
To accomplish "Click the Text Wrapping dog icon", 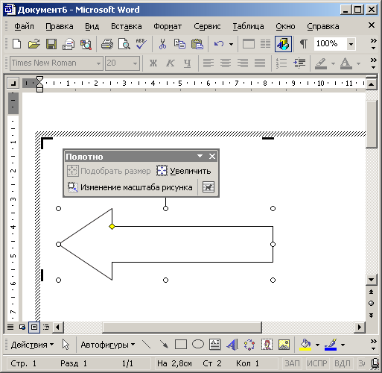I will coord(208,187).
